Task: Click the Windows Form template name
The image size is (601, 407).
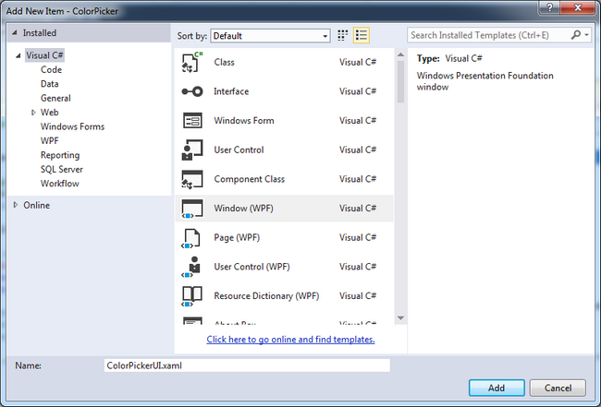Action: [x=244, y=121]
